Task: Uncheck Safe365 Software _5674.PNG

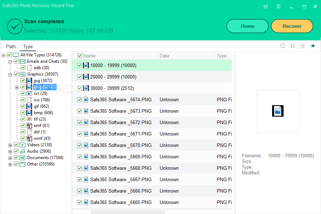Action: click(x=79, y=100)
